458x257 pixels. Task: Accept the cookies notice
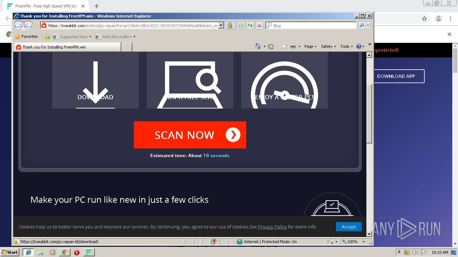[349, 227]
